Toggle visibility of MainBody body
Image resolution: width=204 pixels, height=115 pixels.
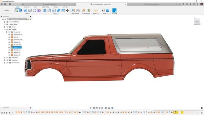[9, 40]
